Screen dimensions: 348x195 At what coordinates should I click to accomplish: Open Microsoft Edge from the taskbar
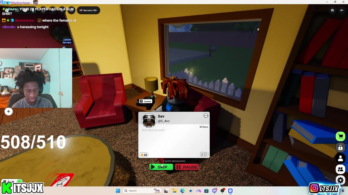tap(182, 191)
